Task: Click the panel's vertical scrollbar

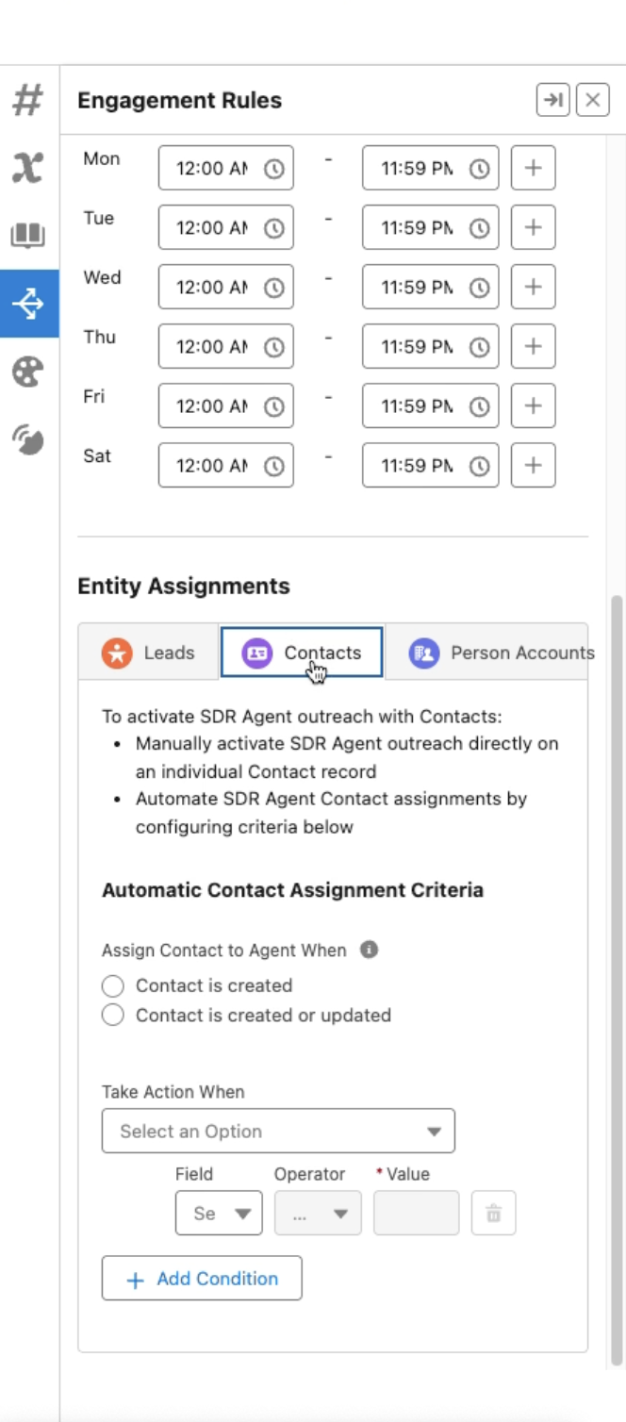Action: pos(617,943)
